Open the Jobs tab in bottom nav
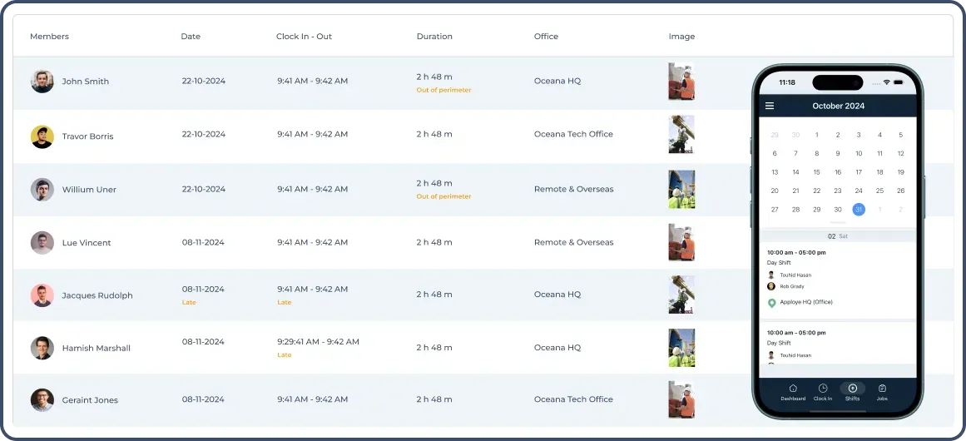Image resolution: width=966 pixels, height=441 pixels. (x=882, y=389)
